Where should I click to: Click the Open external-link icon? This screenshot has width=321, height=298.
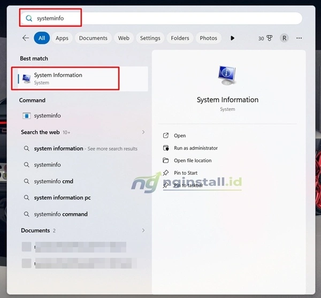[166, 135]
